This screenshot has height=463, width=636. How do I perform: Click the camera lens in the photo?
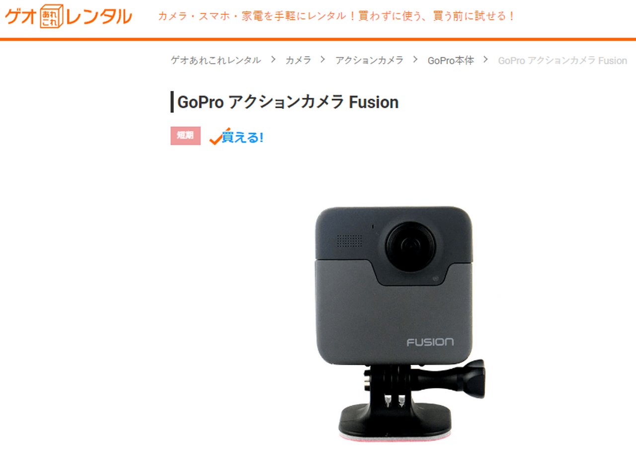pyautogui.click(x=409, y=245)
